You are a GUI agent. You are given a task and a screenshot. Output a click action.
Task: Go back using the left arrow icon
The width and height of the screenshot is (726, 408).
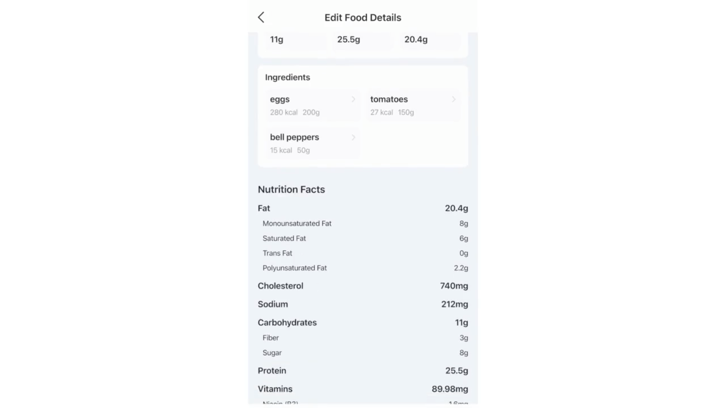point(261,18)
